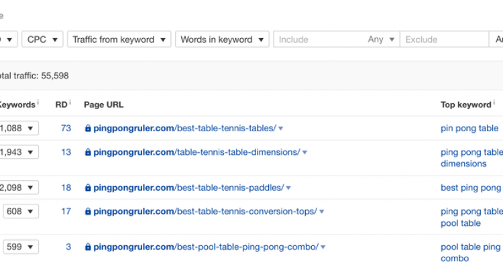The height and width of the screenshot is (268, 503).
Task: Click referring domains value 17
Action: (x=66, y=211)
